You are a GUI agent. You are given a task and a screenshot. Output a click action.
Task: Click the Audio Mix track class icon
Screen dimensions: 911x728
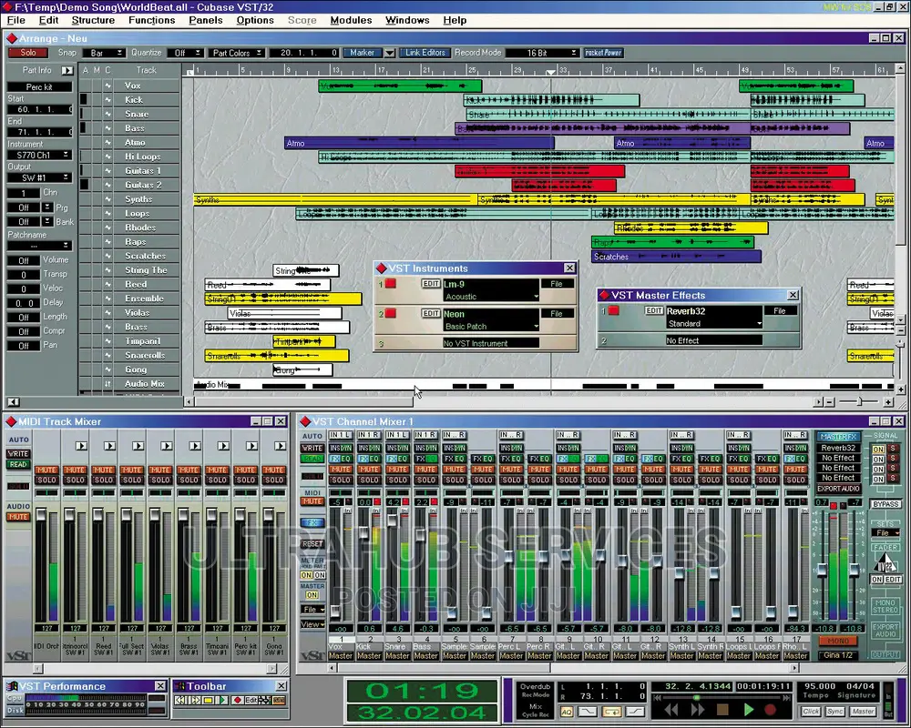(x=107, y=384)
